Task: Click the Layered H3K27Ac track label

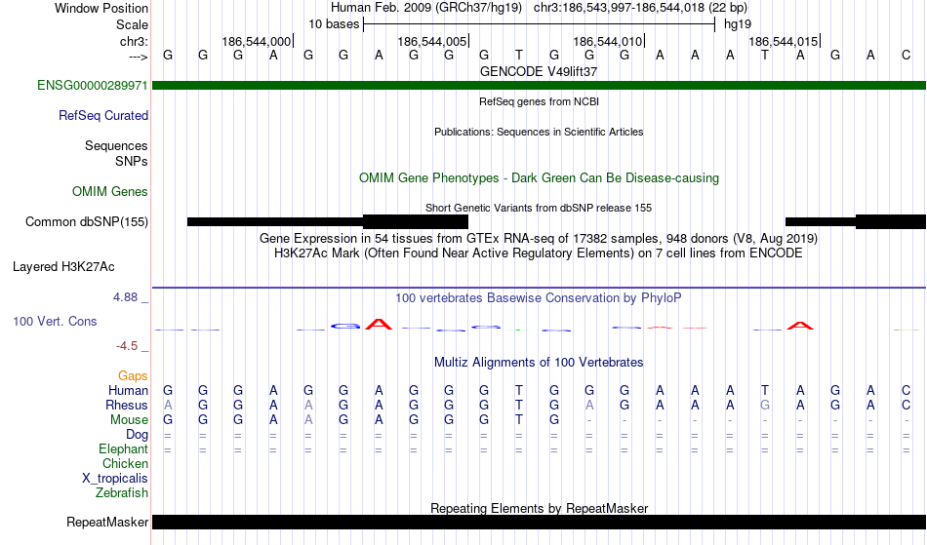Action: point(63,267)
